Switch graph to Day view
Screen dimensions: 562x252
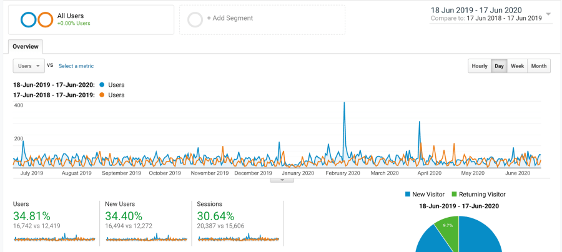pos(499,66)
